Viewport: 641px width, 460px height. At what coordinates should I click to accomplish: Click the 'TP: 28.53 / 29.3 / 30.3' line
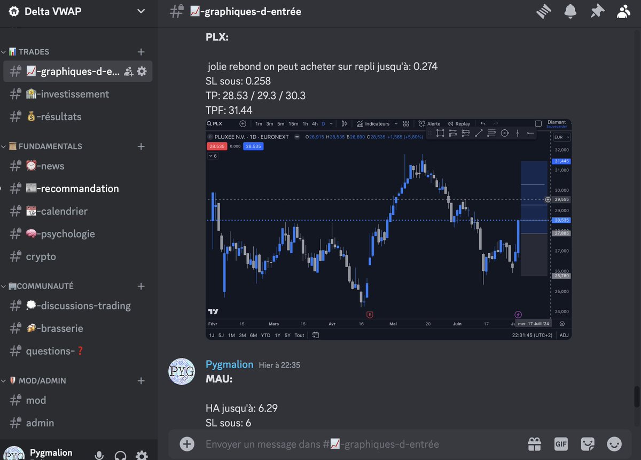[x=255, y=96]
